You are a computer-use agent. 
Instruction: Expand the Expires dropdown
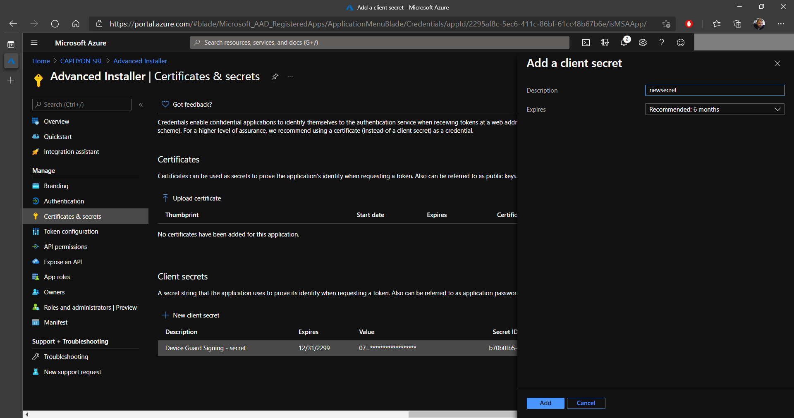[715, 109]
